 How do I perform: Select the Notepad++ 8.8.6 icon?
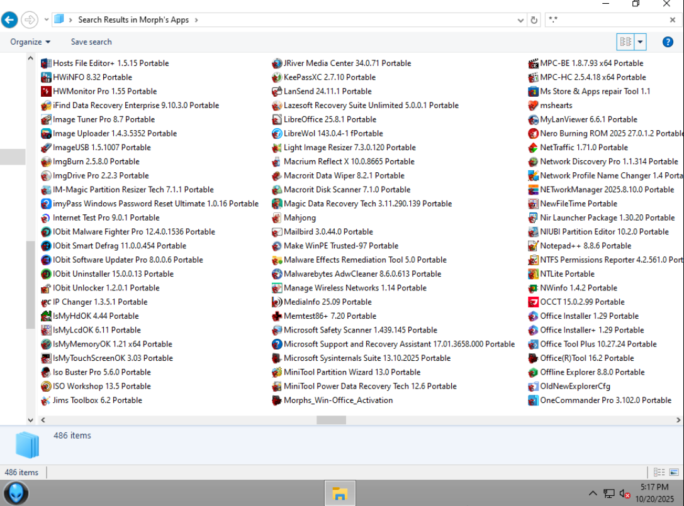pyautogui.click(x=533, y=246)
